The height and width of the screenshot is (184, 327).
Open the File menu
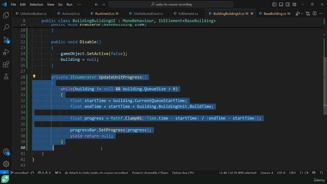click(13, 5)
